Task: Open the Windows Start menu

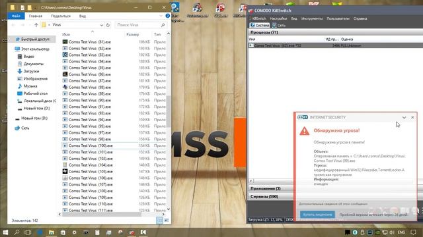Action: tap(5, 232)
